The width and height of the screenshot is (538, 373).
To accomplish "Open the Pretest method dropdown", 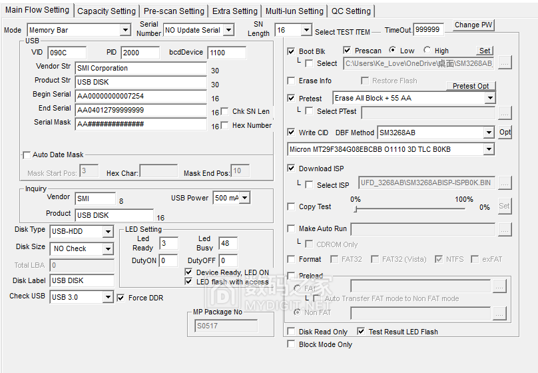I will (490, 98).
